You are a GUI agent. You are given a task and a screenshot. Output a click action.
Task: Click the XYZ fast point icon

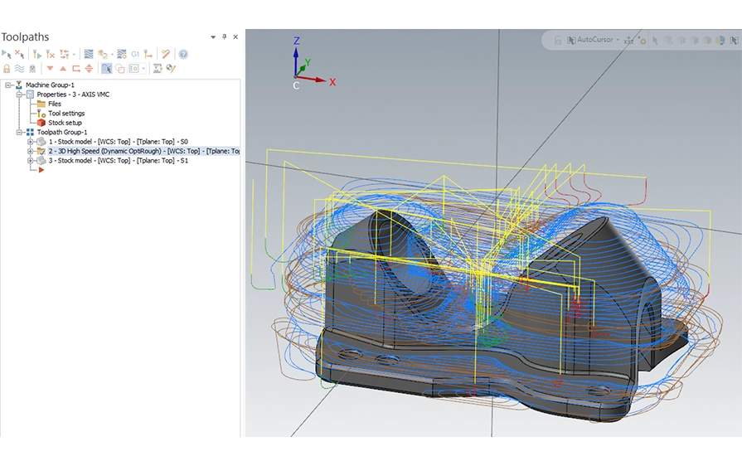tap(628, 41)
